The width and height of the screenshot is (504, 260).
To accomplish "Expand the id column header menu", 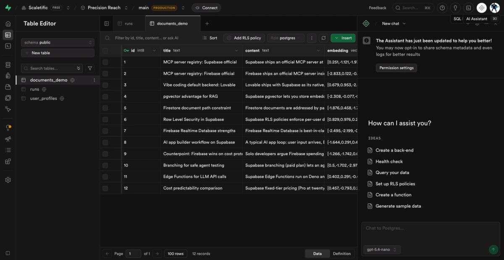I will click(x=154, y=50).
